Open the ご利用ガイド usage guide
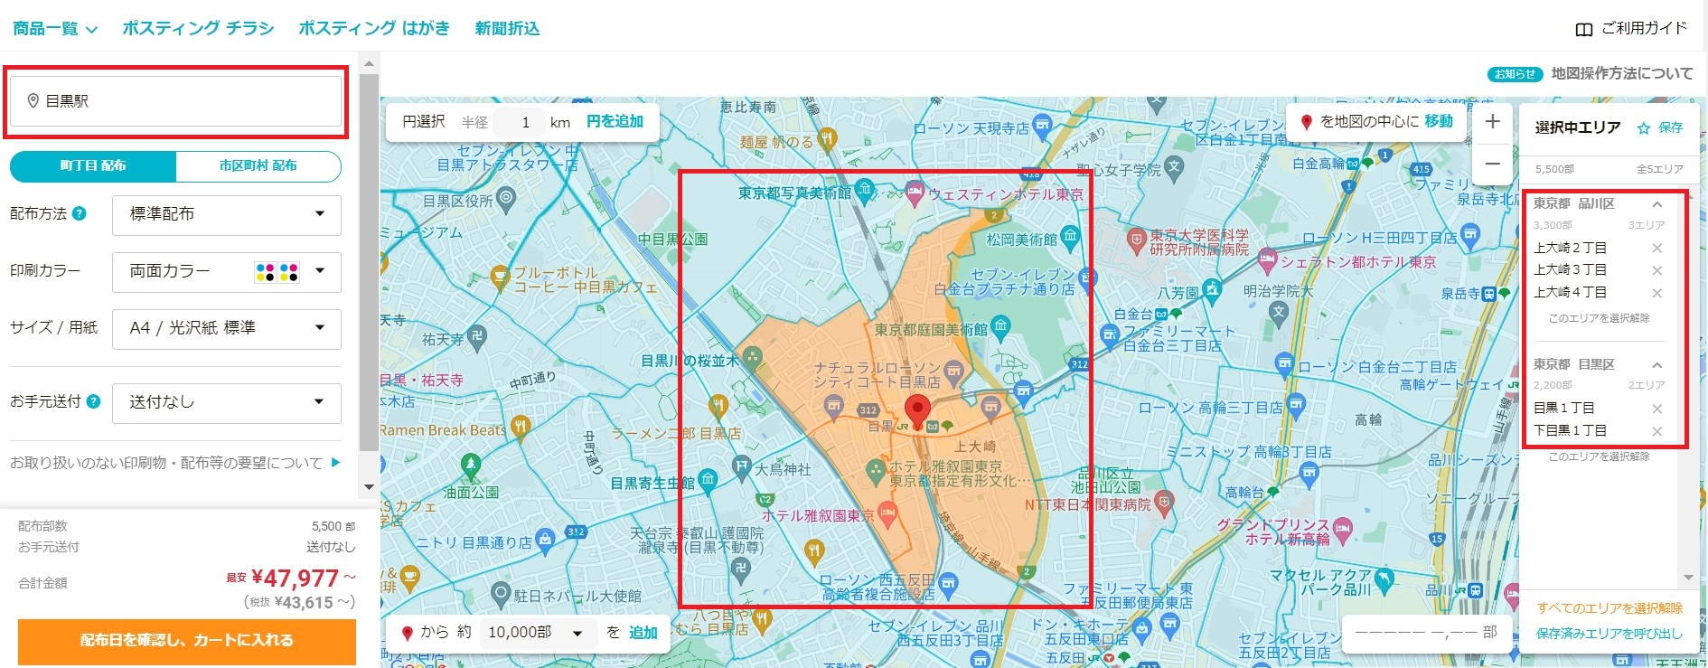The width and height of the screenshot is (1708, 668). point(1631,29)
